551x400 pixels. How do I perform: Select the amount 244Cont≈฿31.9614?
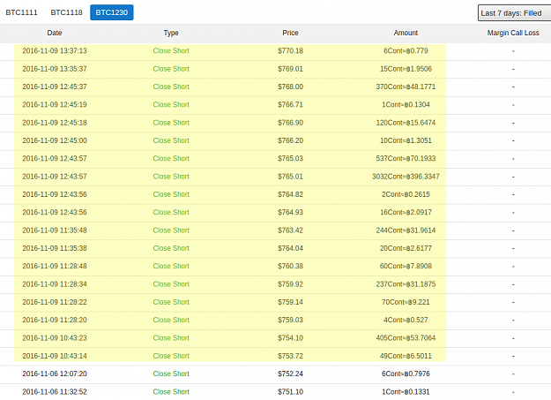406,230
